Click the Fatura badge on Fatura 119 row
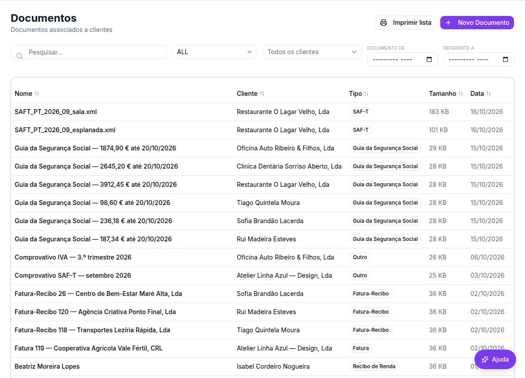This screenshot has width=525, height=378. click(x=360, y=348)
